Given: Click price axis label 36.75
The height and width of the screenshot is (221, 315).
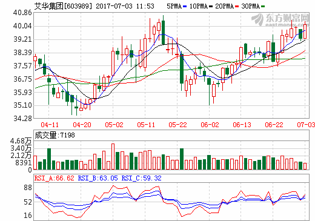Looking at the screenshot, I should tap(22, 79).
